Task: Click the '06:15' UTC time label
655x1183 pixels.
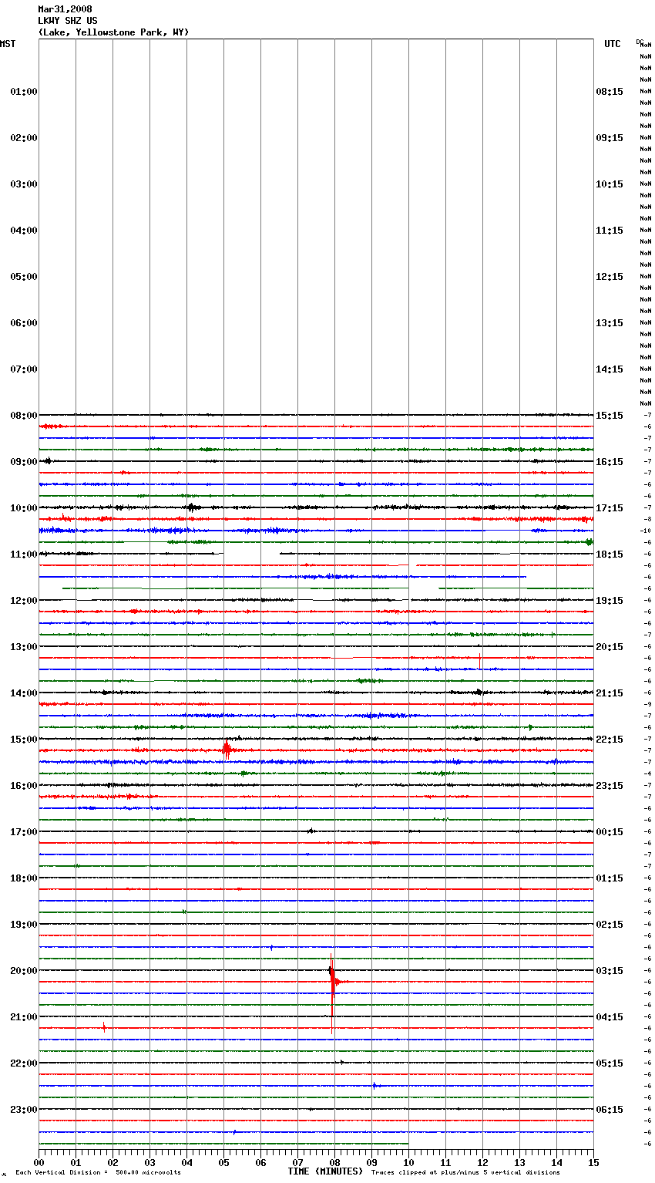Action: click(x=610, y=1110)
